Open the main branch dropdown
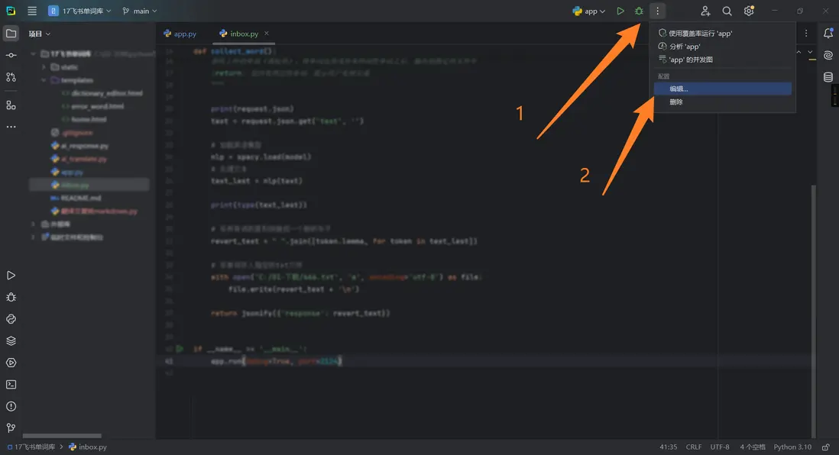The height and width of the screenshot is (455, 839). coord(140,11)
